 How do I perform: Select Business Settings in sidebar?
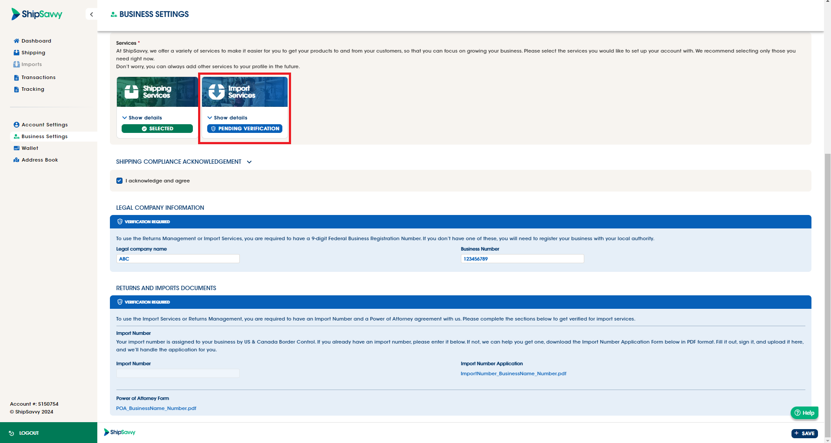(45, 136)
